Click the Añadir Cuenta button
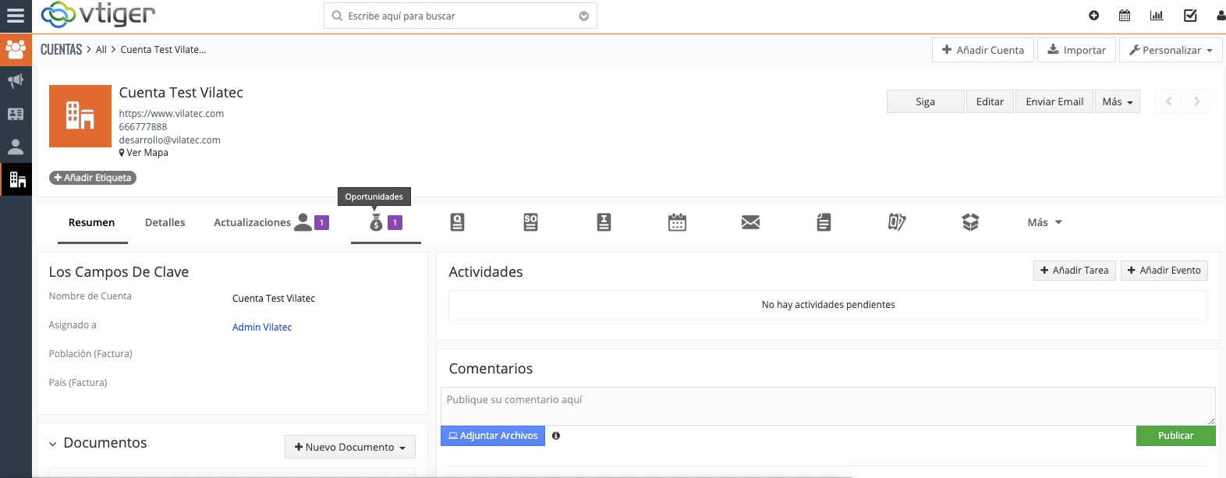The width and height of the screenshot is (1226, 478). (983, 50)
